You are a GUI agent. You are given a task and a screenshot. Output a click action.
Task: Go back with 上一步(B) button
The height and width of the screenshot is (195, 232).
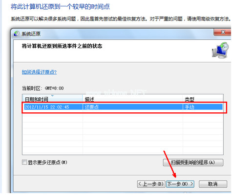click(151, 184)
